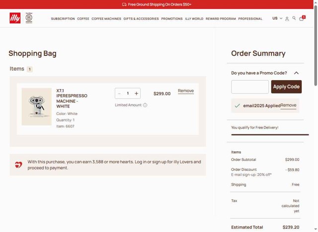318x232 pixels.
Task: Open the Coffee Machines menu
Action: (106, 19)
